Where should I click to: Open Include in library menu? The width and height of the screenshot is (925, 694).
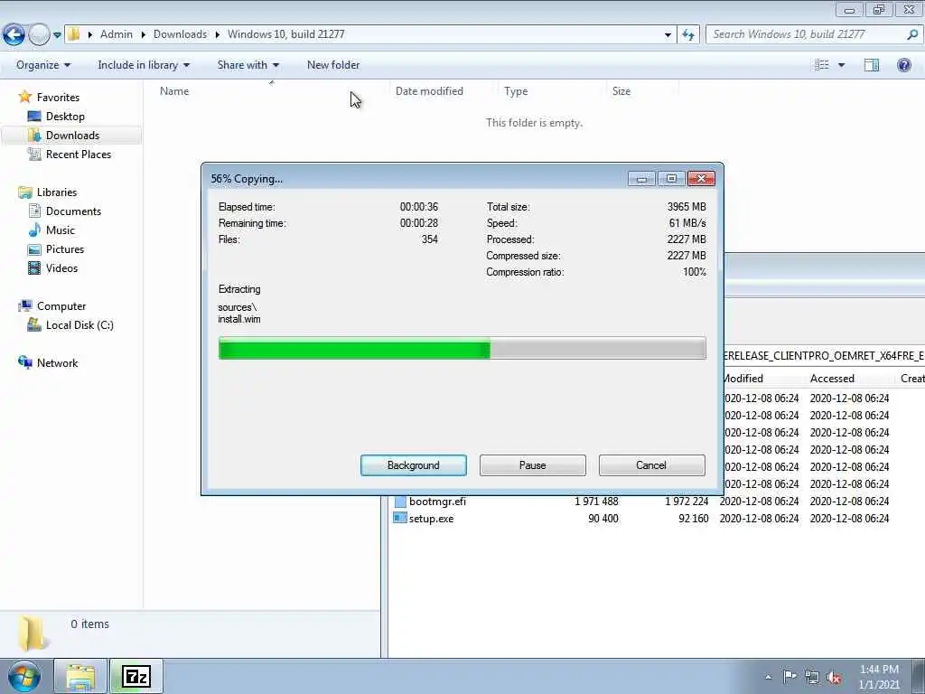pyautogui.click(x=144, y=65)
